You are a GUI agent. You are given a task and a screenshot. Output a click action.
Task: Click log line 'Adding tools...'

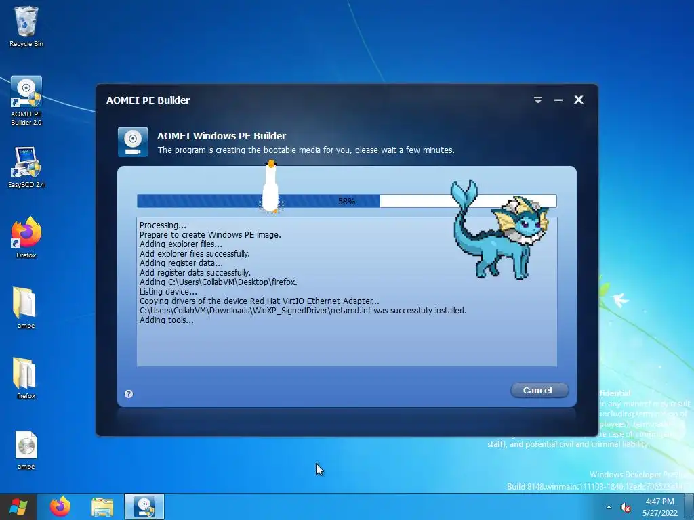167,320
